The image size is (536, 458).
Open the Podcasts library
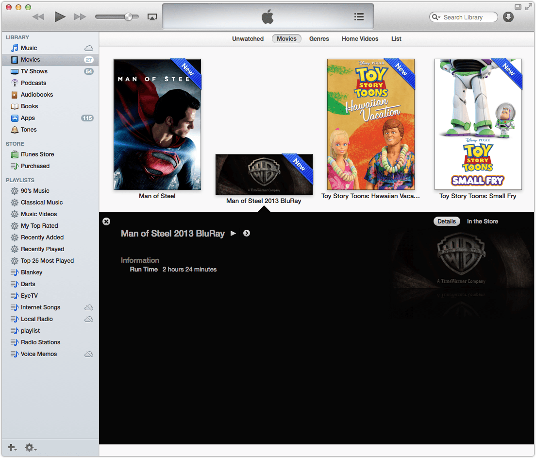(x=50, y=83)
